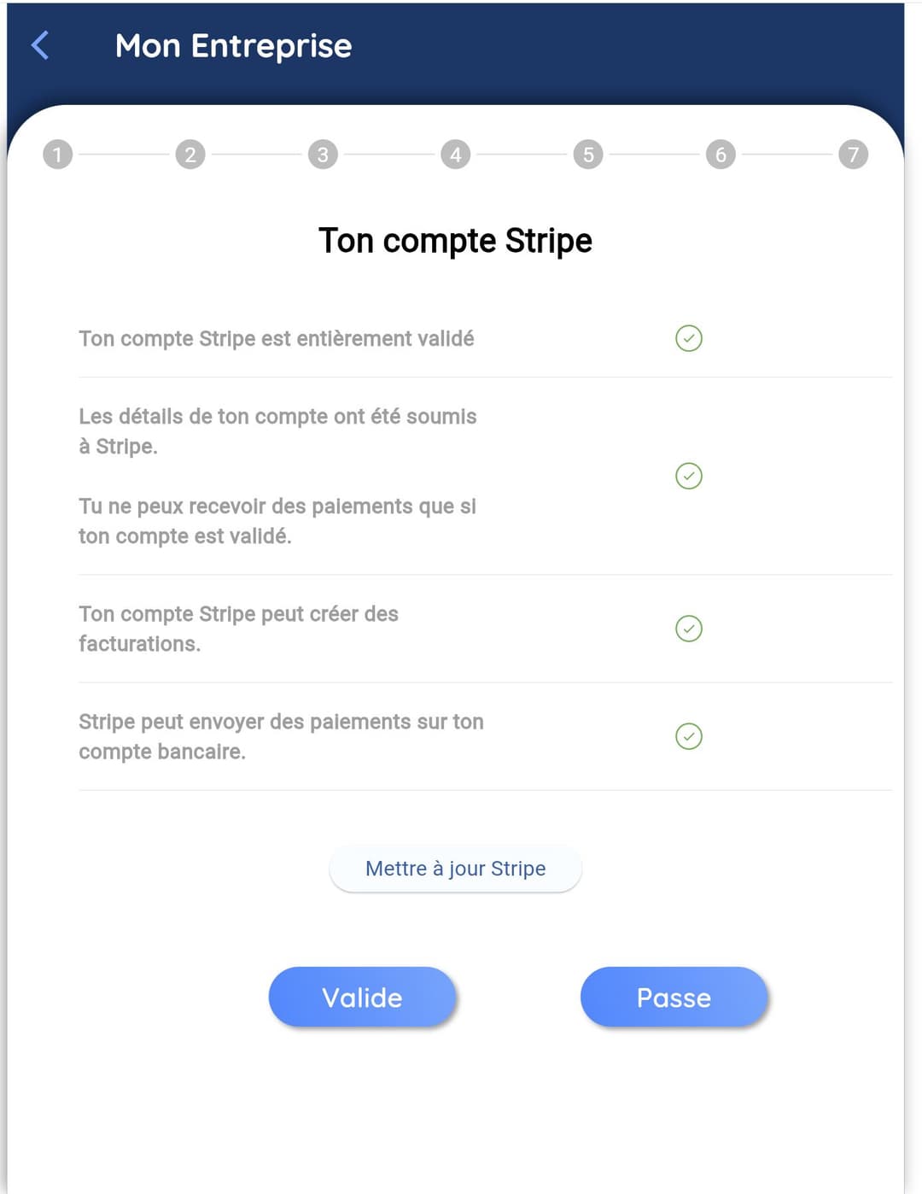Skip this step with Passe button

pyautogui.click(x=674, y=997)
